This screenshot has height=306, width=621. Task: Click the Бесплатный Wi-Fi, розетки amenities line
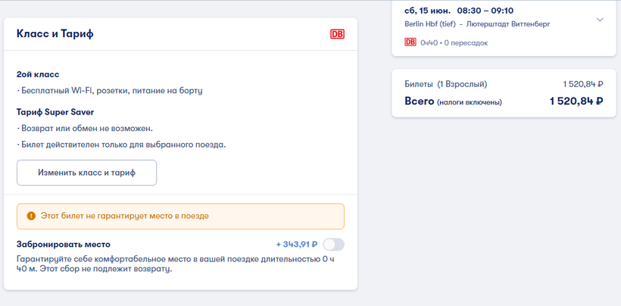coord(110,91)
